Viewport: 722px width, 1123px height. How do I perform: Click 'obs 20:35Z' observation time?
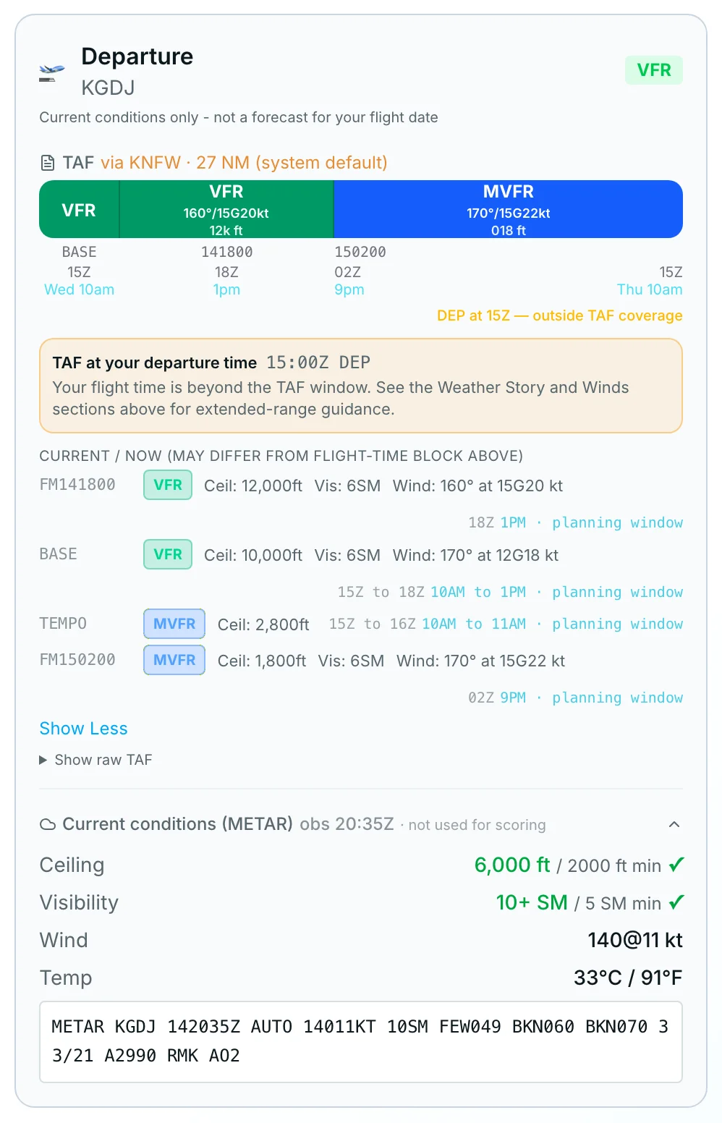pyautogui.click(x=347, y=824)
